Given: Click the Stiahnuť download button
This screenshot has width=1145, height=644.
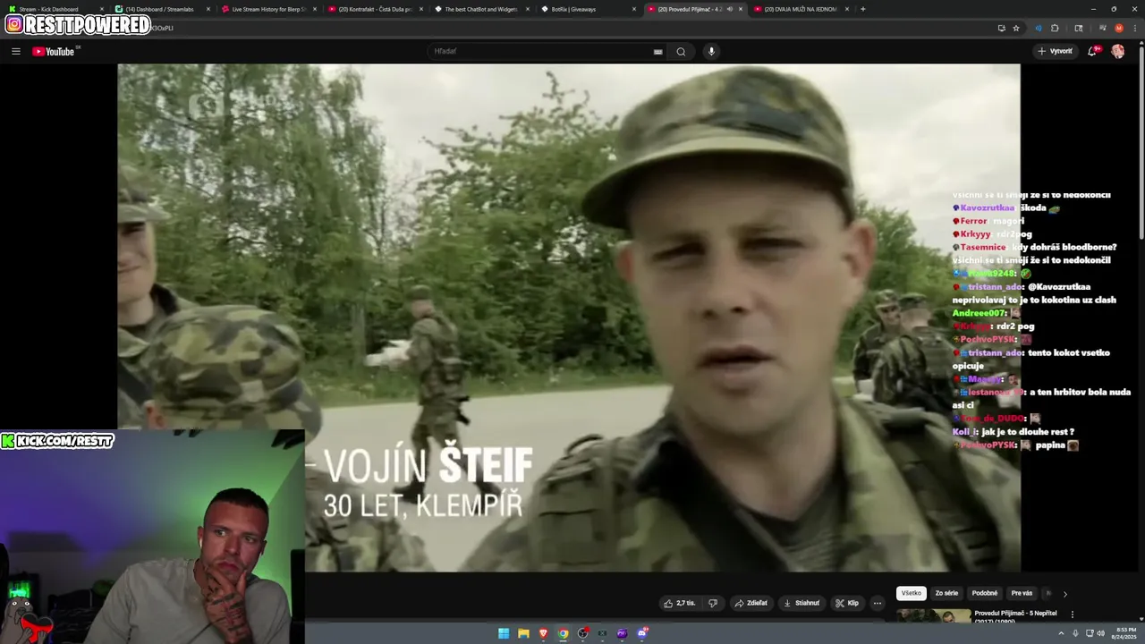Looking at the screenshot, I should point(801,603).
